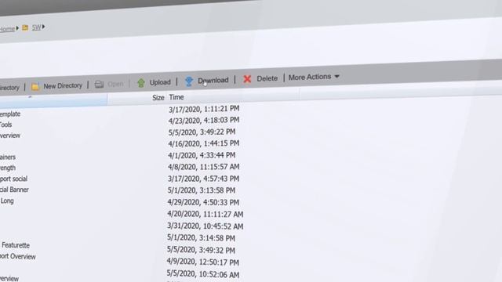Open the SW breadcrumb link
502x282 pixels.
(x=36, y=27)
